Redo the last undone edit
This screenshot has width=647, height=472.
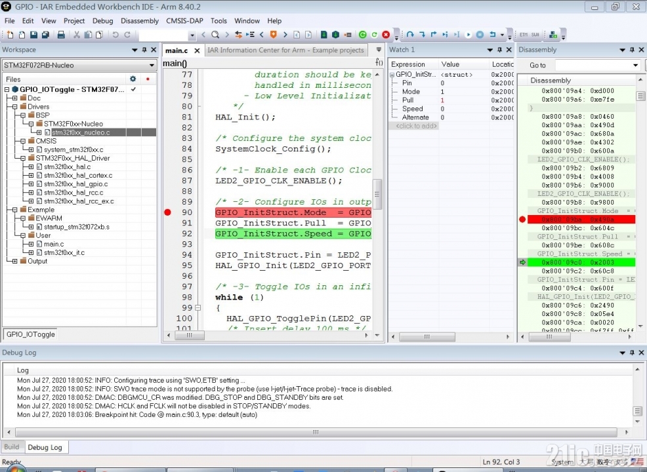(x=127, y=35)
